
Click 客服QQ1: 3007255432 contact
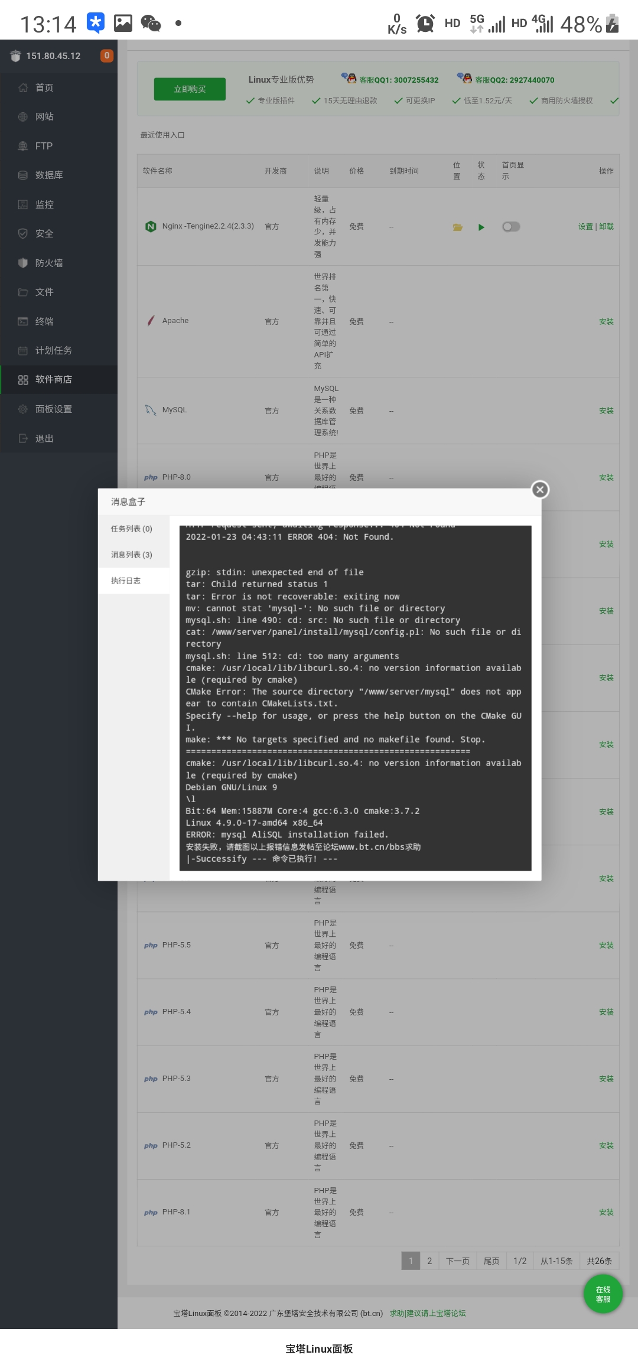(390, 79)
